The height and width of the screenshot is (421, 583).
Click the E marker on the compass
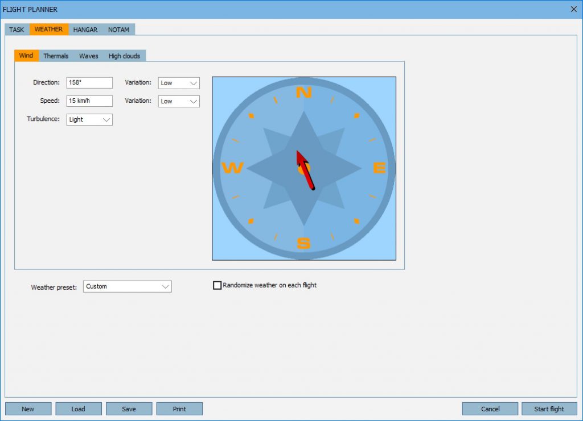(379, 168)
